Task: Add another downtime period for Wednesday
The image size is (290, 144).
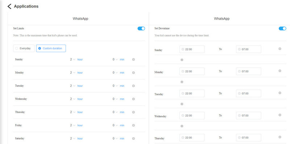Action: click(x=182, y=126)
